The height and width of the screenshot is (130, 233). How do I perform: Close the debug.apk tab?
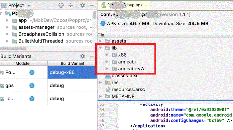coord(146,5)
